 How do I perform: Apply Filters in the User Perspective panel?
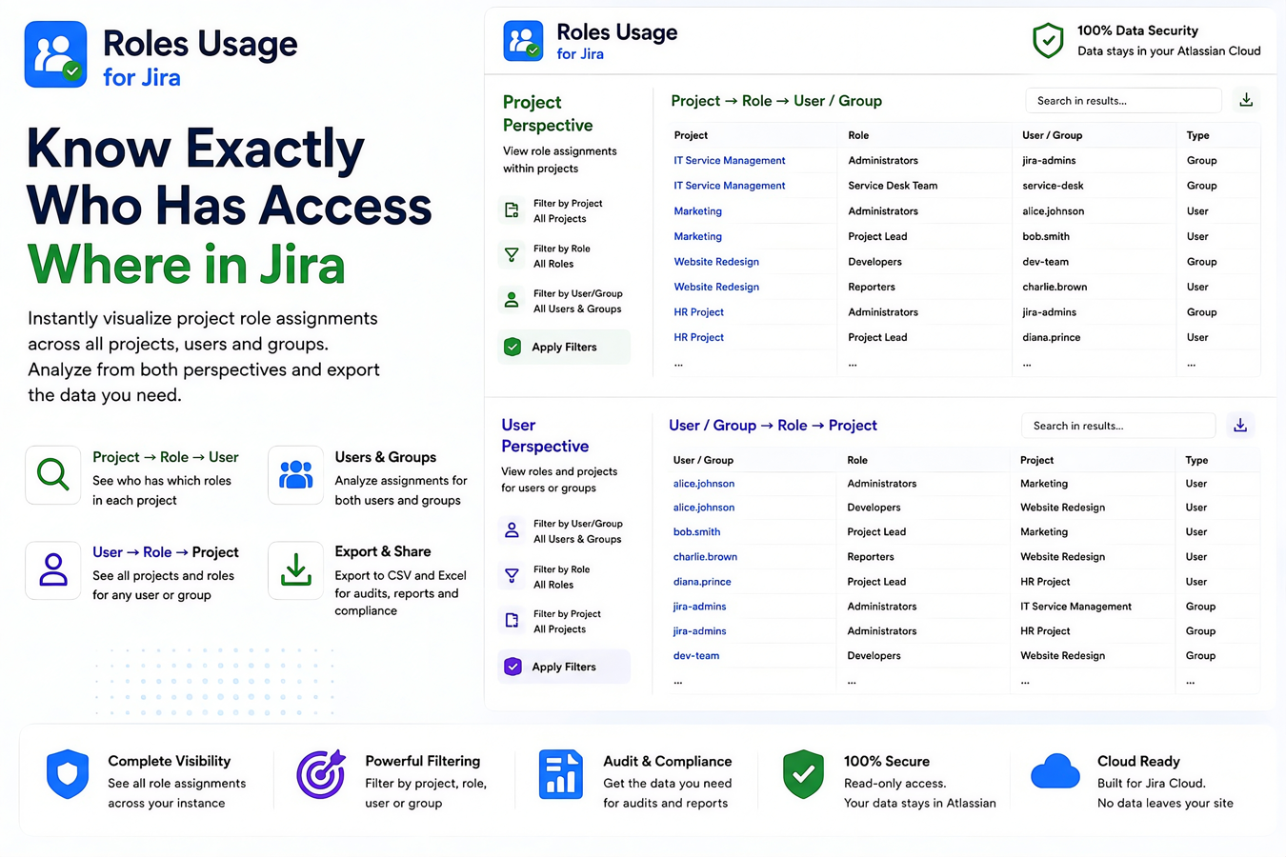point(564,667)
